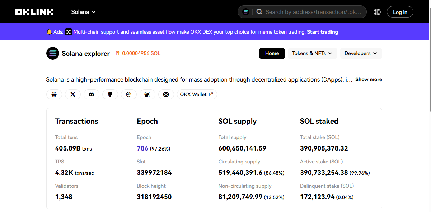Click TPS value 4.32K txns/sec
Image resolution: width=431 pixels, height=212 pixels.
point(75,173)
